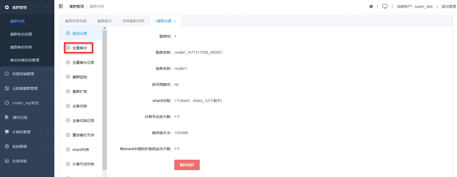Open the 异常集群列表 tab
Screen dimensions: 457x177
(x=133, y=21)
